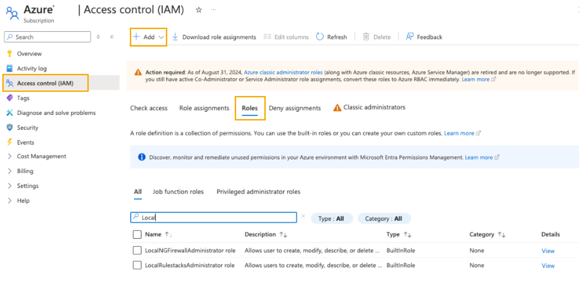The width and height of the screenshot is (585, 282).
Task: Open the Azure classic administrator roles link
Action: click(283, 72)
